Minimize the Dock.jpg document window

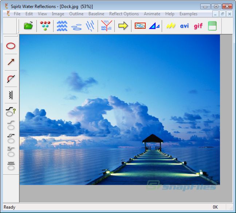click(x=215, y=14)
